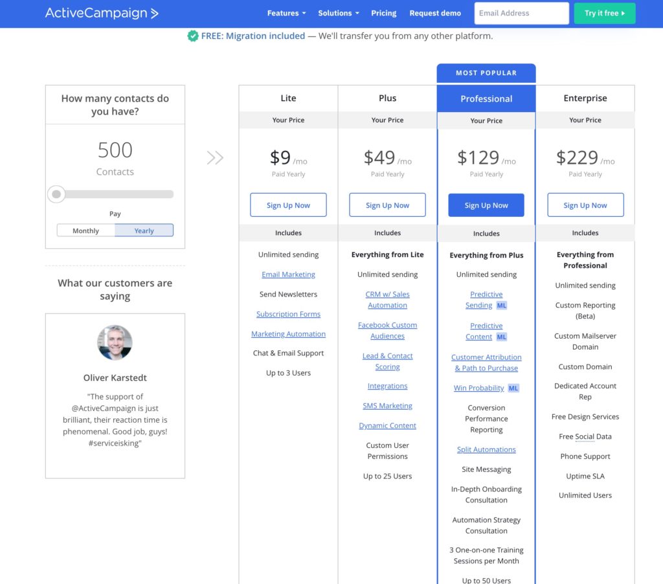Click ML badge next to Predictive Content

coord(502,337)
